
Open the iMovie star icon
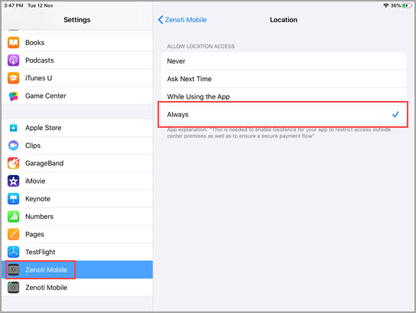(13, 181)
